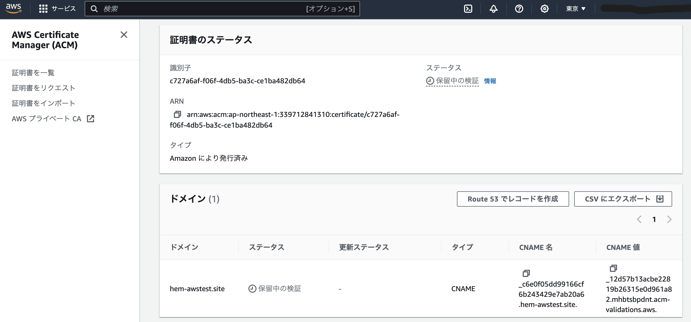Image resolution: width=691 pixels, height=322 pixels.
Task: Go to next page chevron in ドメイン table
Action: pyautogui.click(x=669, y=219)
